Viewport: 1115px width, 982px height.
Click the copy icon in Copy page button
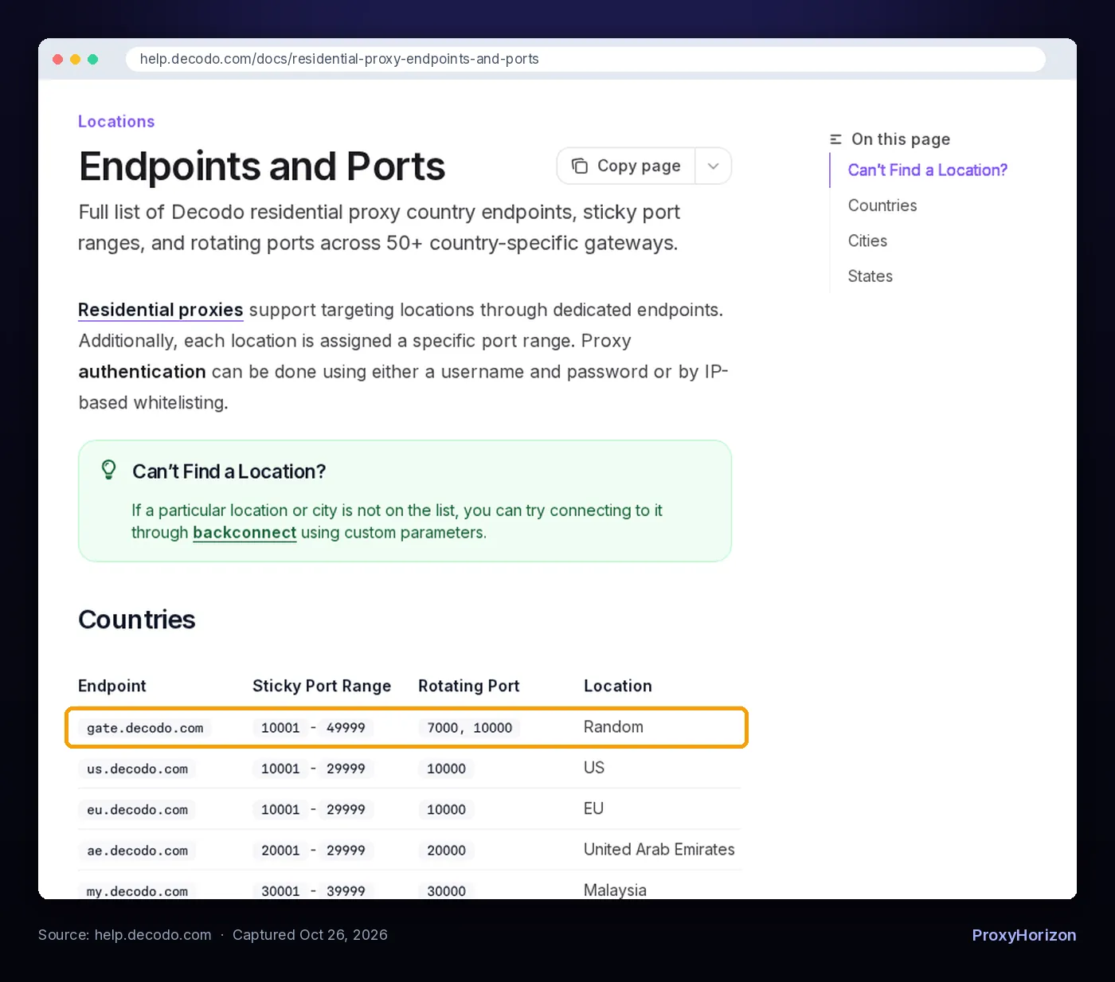580,166
